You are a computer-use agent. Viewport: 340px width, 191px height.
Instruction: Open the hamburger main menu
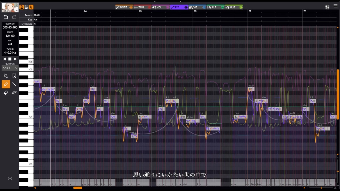coord(335,6)
